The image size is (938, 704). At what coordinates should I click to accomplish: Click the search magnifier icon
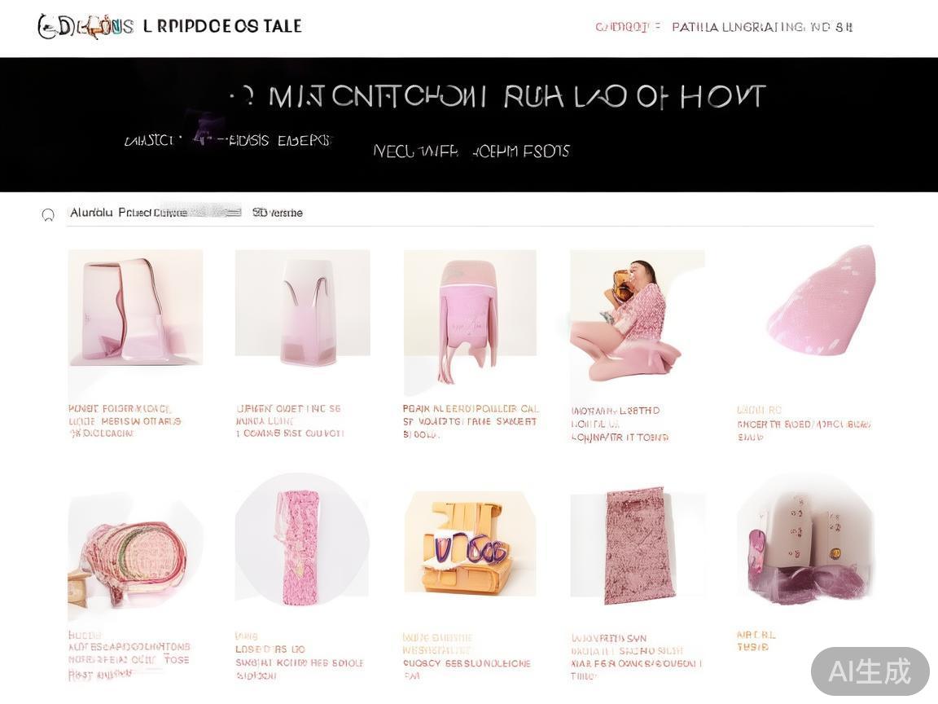48,214
